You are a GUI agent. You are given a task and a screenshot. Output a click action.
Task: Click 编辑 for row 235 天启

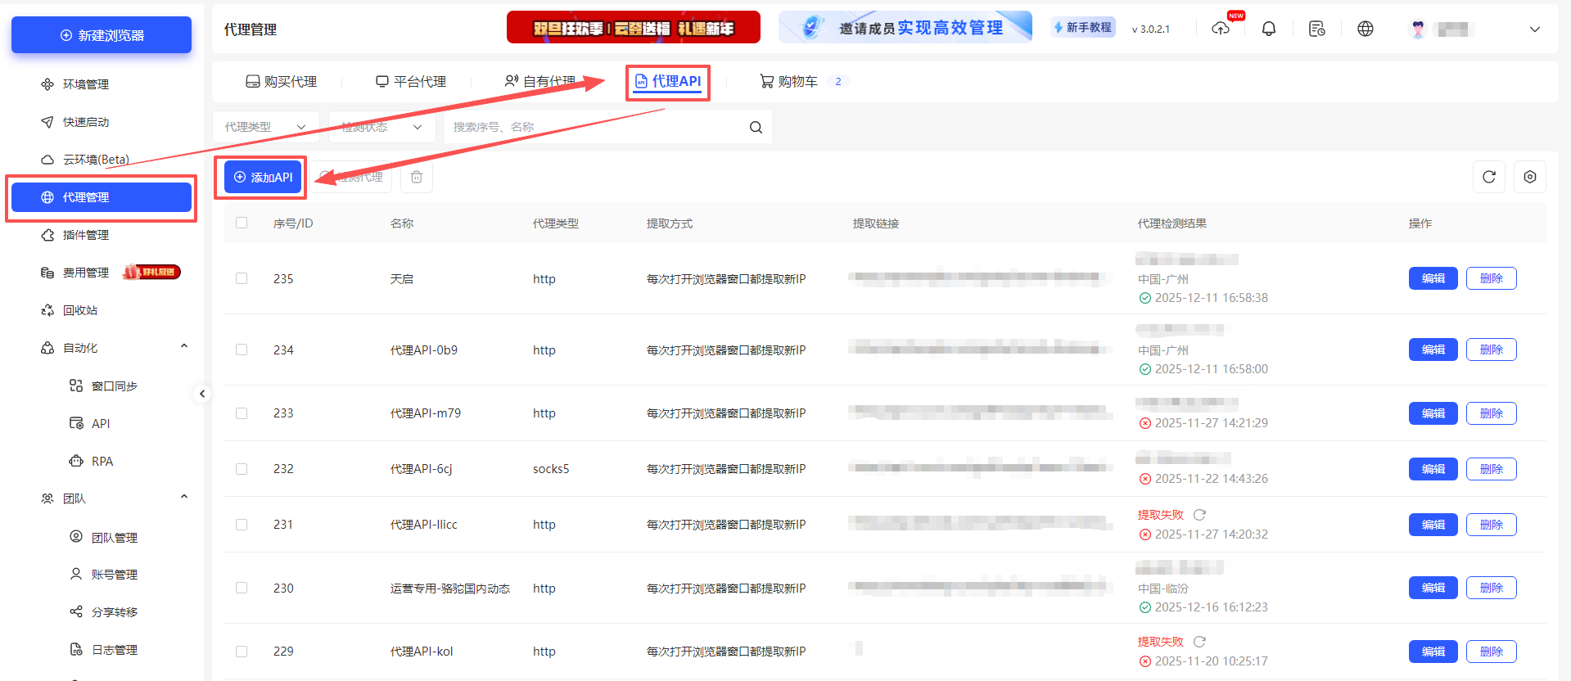(x=1433, y=278)
